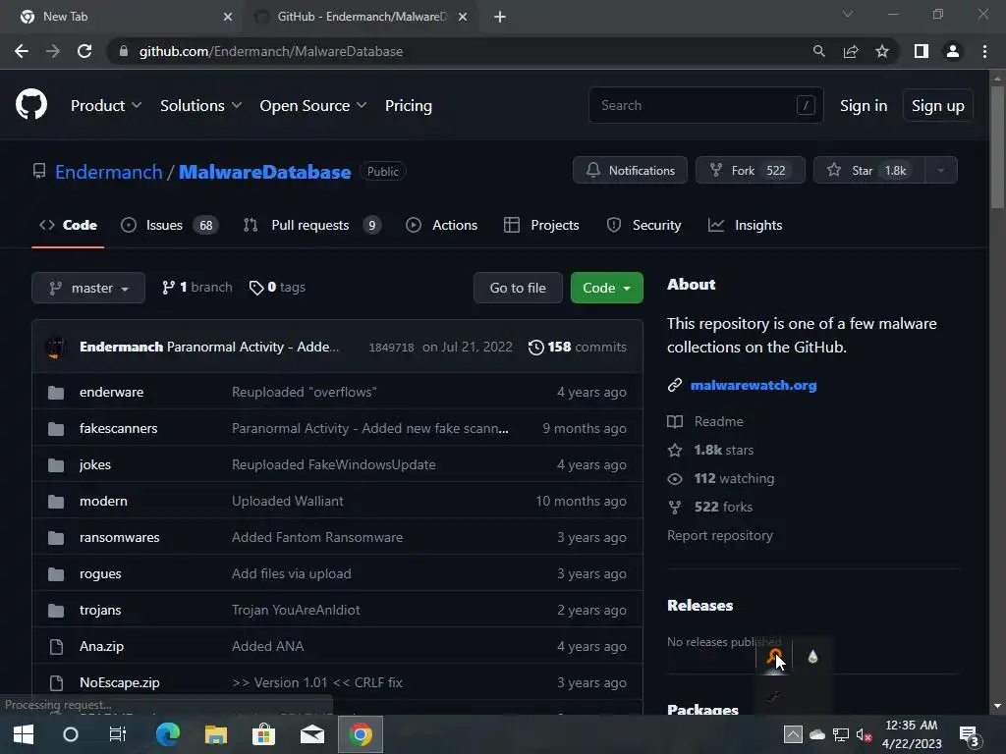Go back with the browser back arrow
Image resolution: width=1006 pixels, height=754 pixels.
pyautogui.click(x=22, y=51)
